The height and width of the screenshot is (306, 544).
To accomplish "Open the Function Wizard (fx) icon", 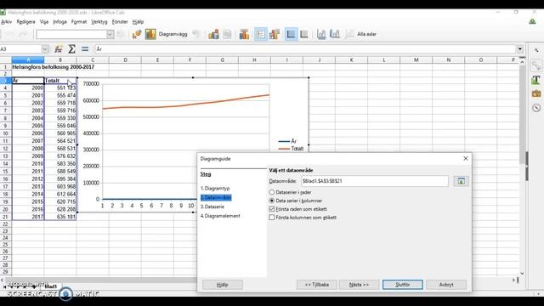I will coord(59,49).
